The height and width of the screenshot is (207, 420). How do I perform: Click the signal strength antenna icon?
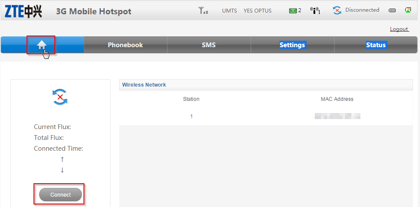point(203,10)
